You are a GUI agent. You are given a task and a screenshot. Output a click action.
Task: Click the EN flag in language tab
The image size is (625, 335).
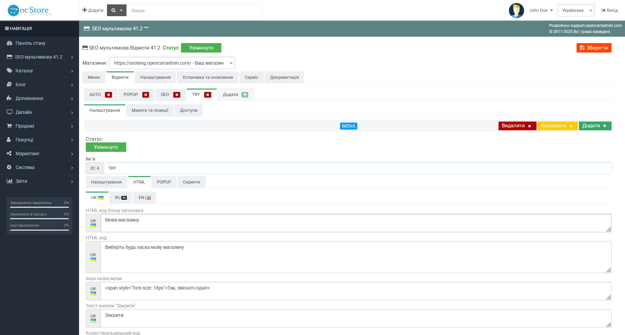(x=148, y=198)
